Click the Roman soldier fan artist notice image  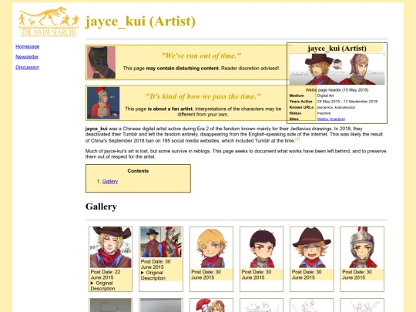tap(103, 103)
